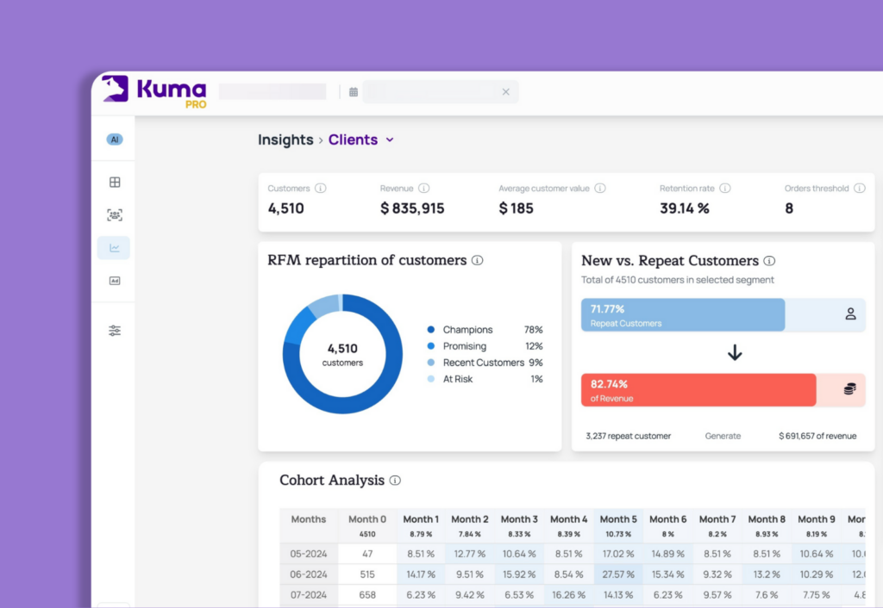Click the person icon in repeat customers bar
Viewport: 883px width, 608px height.
[x=850, y=313]
